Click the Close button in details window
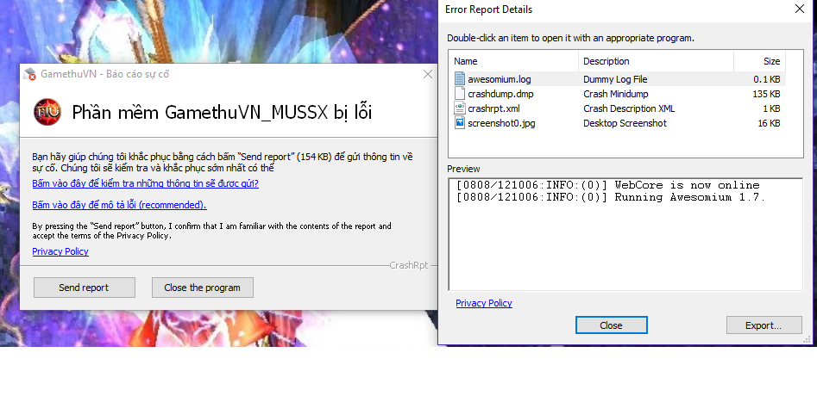817x396 pixels. point(611,325)
